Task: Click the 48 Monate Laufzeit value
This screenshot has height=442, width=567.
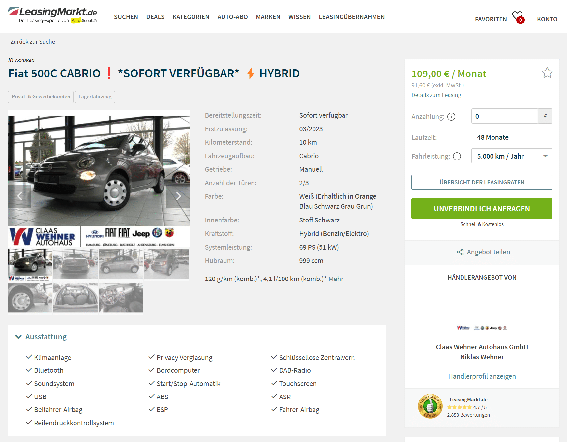Action: tap(492, 137)
